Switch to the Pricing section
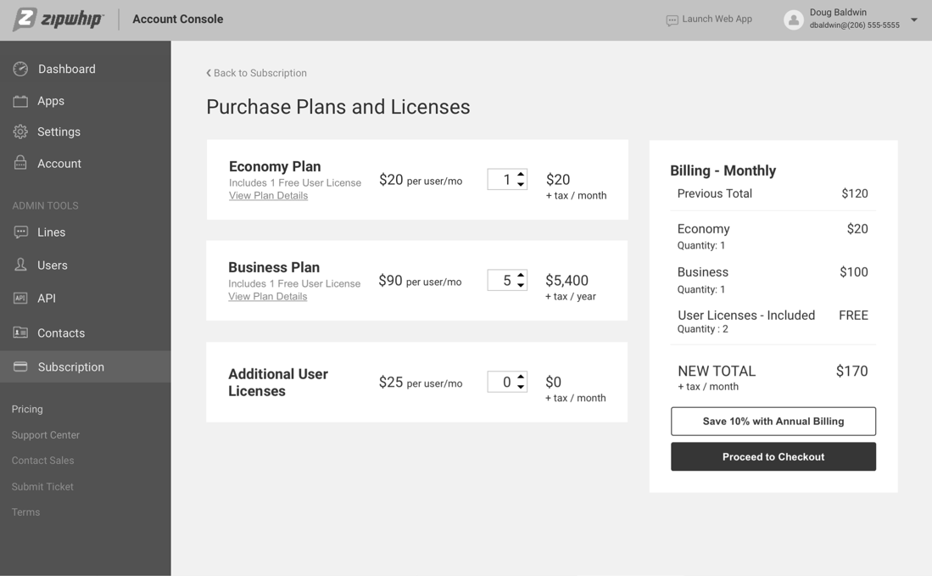Screen dimensions: 932x576 (x=26, y=409)
